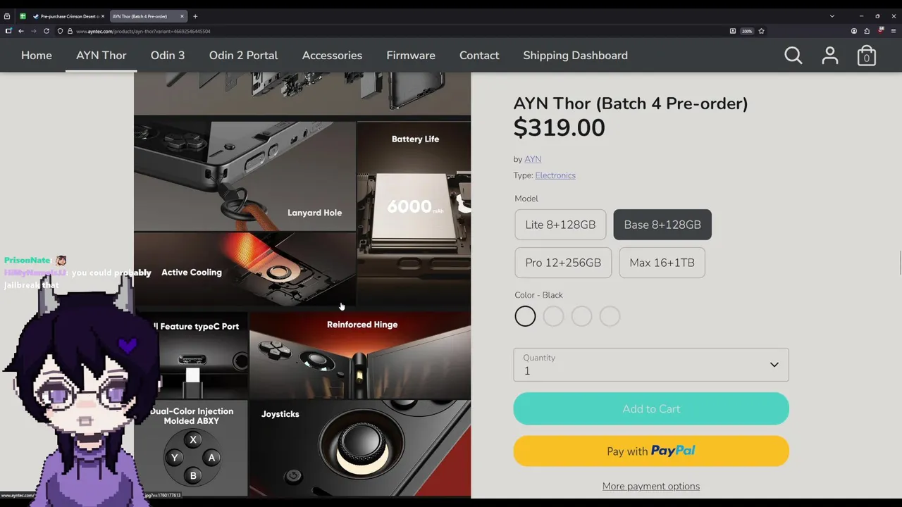
Task: Open the browser extensions puzzle icon
Action: pyautogui.click(x=867, y=31)
